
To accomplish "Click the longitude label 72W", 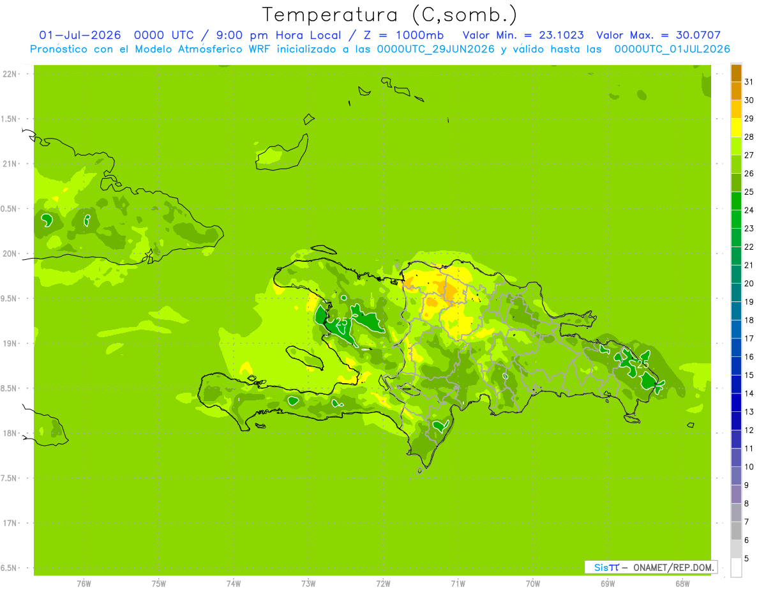I will (x=383, y=584).
